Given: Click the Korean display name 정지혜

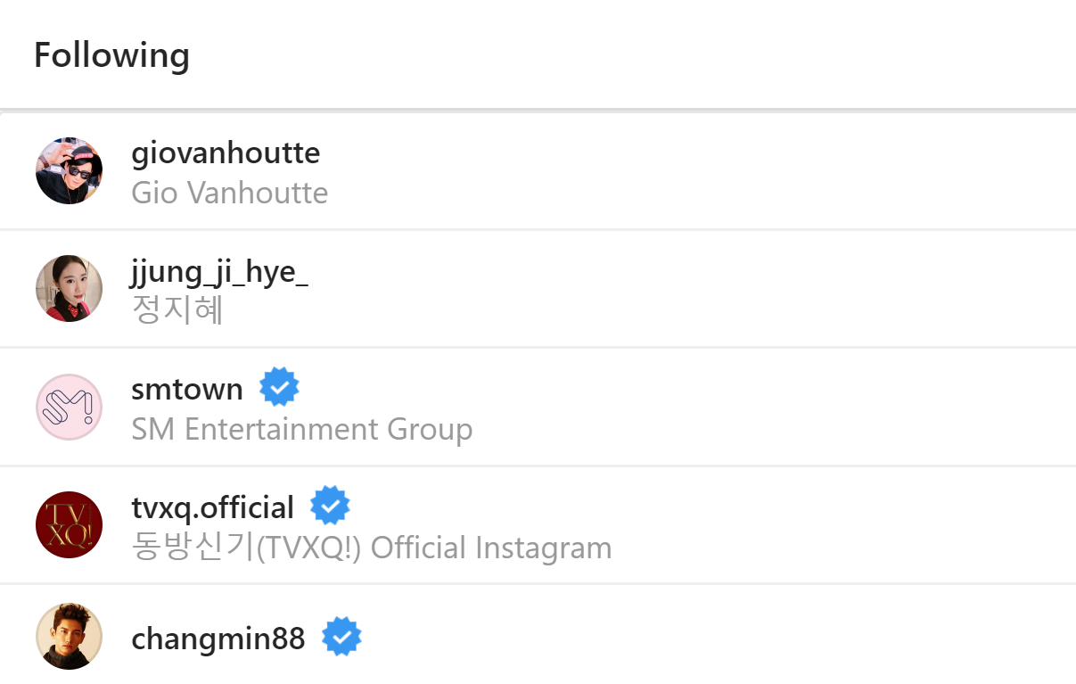Looking at the screenshot, I should 177,310.
